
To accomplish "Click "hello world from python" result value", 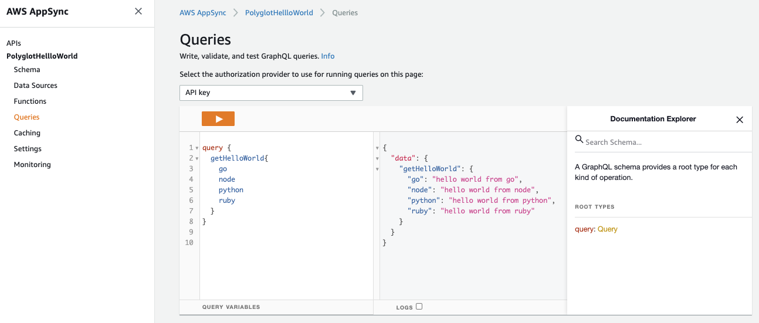I will [502, 200].
